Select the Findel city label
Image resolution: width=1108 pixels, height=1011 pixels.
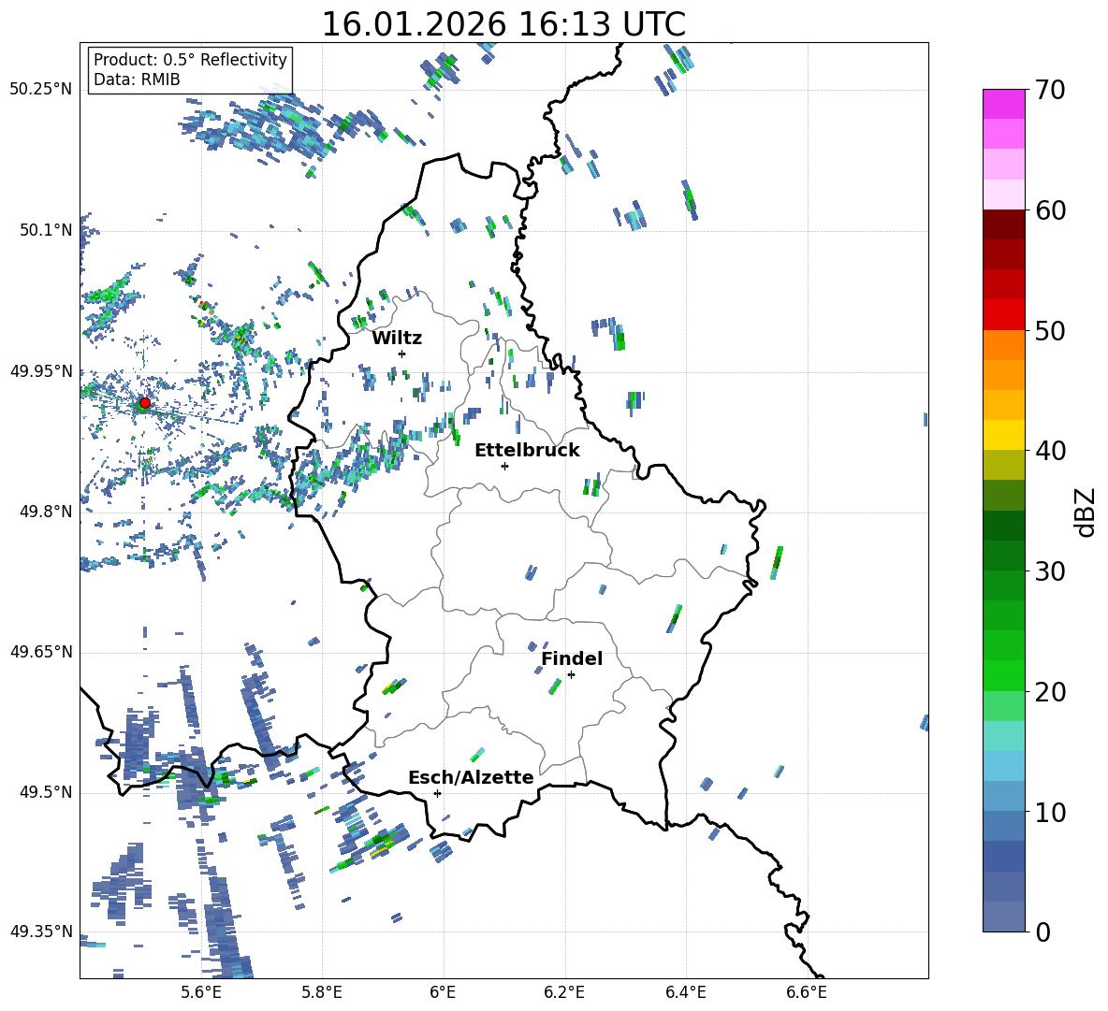point(572,658)
